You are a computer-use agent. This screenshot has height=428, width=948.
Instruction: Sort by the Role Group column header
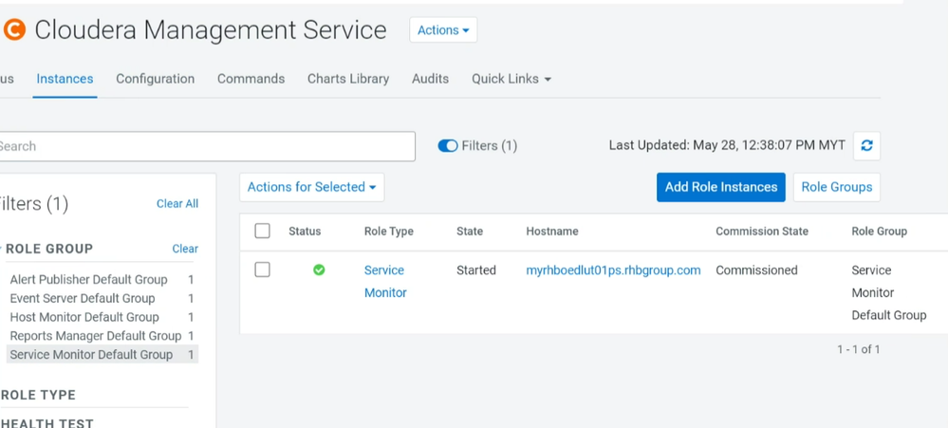[x=879, y=231]
